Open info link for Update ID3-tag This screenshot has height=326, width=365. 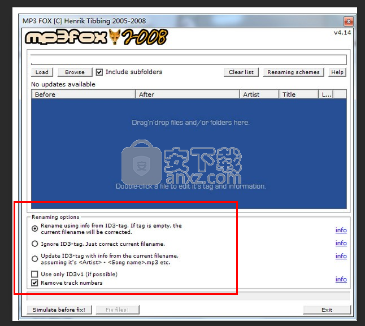(x=341, y=256)
